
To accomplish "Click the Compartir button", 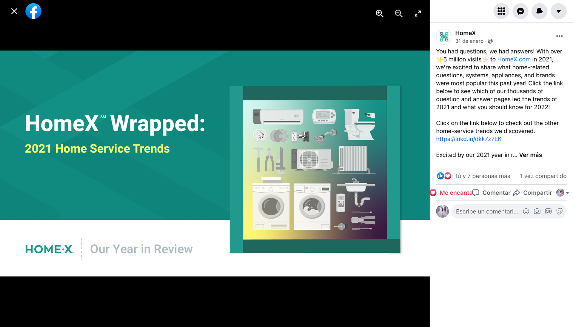I will (533, 193).
